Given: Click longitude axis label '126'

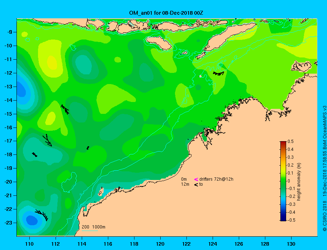Looking at the screenshot, I should coord(239,244).
